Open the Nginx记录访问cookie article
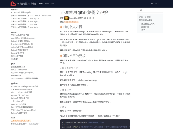This screenshot has width=173, height=129. [22, 47]
